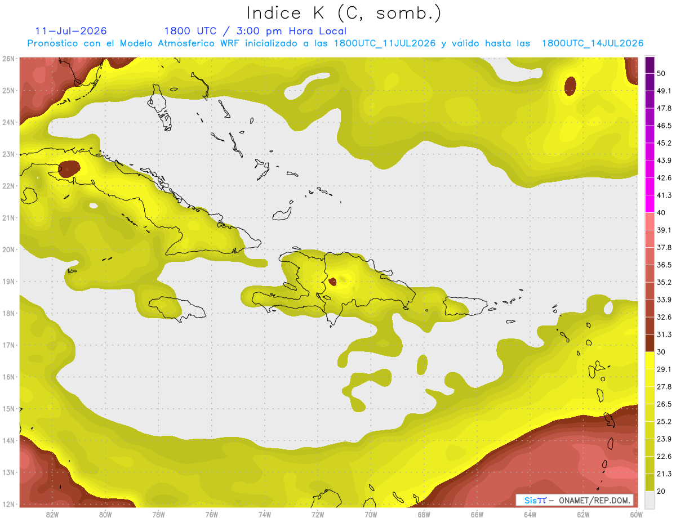Select the "32.6" colorbar value

[664, 317]
